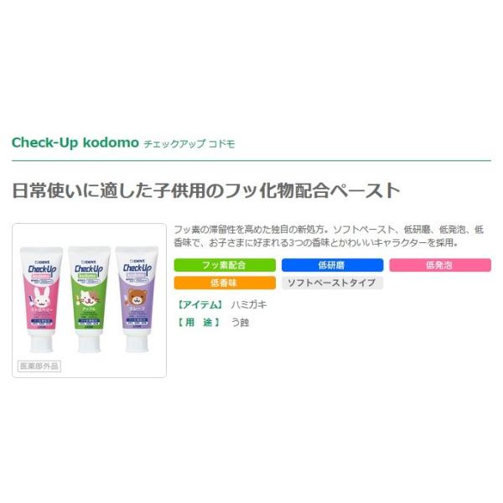Screen dimensions: 503x503
Task: Click the Check-Up logo on the green apple tube
Action: pos(89,269)
